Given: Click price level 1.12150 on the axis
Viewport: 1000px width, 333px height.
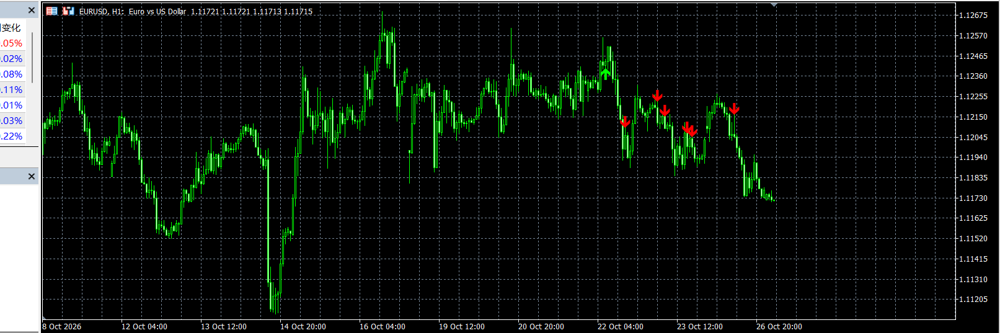Looking at the screenshot, I should pos(973,117).
